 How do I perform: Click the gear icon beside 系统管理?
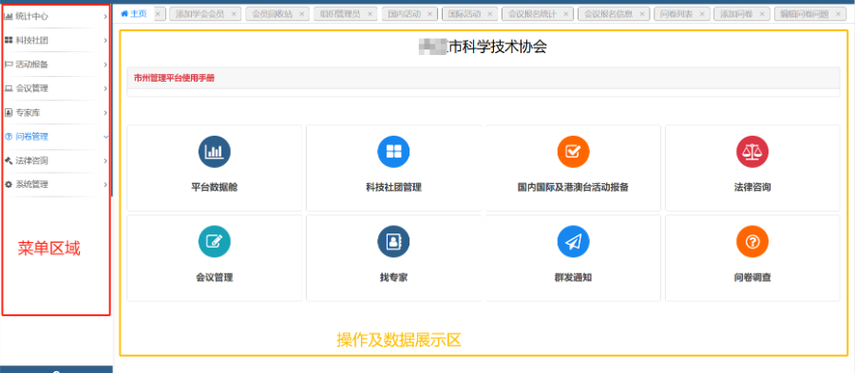9,184
